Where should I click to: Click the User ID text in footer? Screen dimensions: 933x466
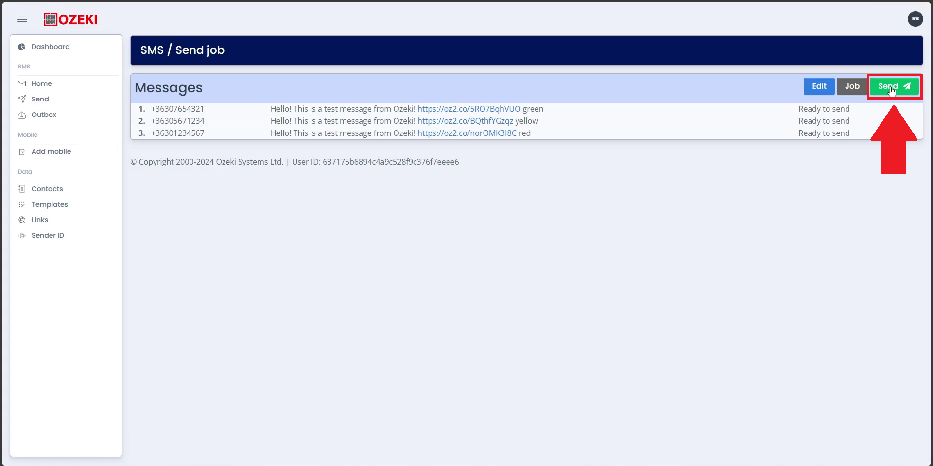coord(375,162)
